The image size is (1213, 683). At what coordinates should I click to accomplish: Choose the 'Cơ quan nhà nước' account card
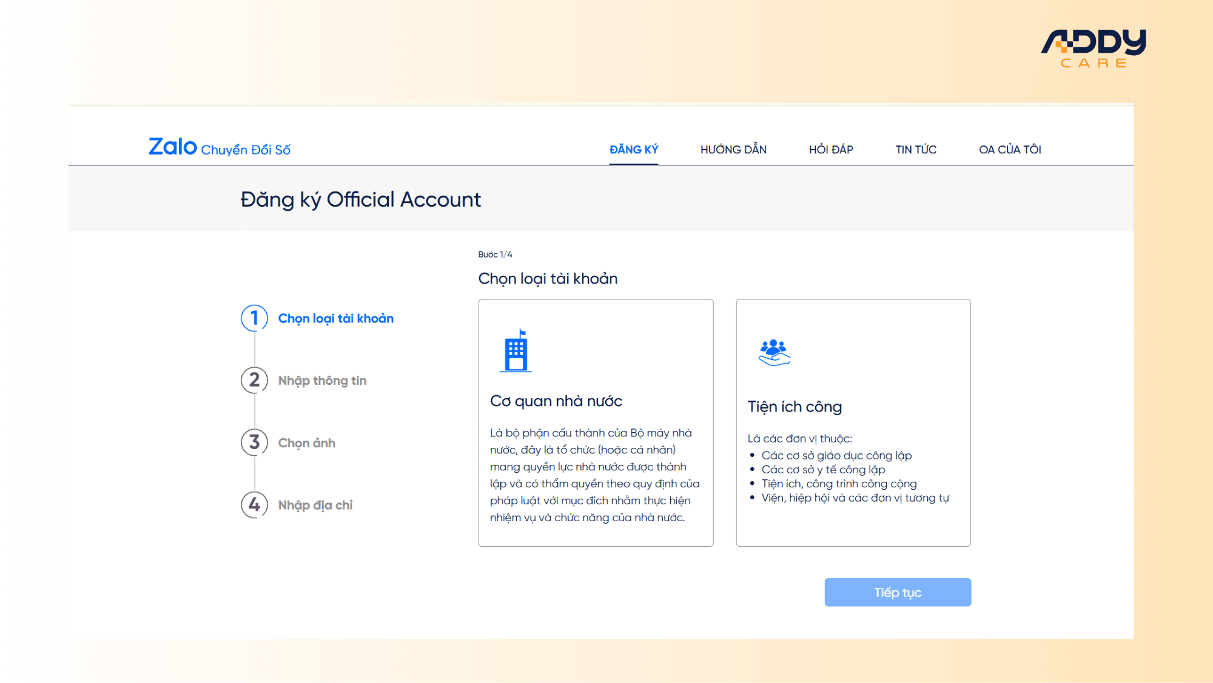[596, 422]
